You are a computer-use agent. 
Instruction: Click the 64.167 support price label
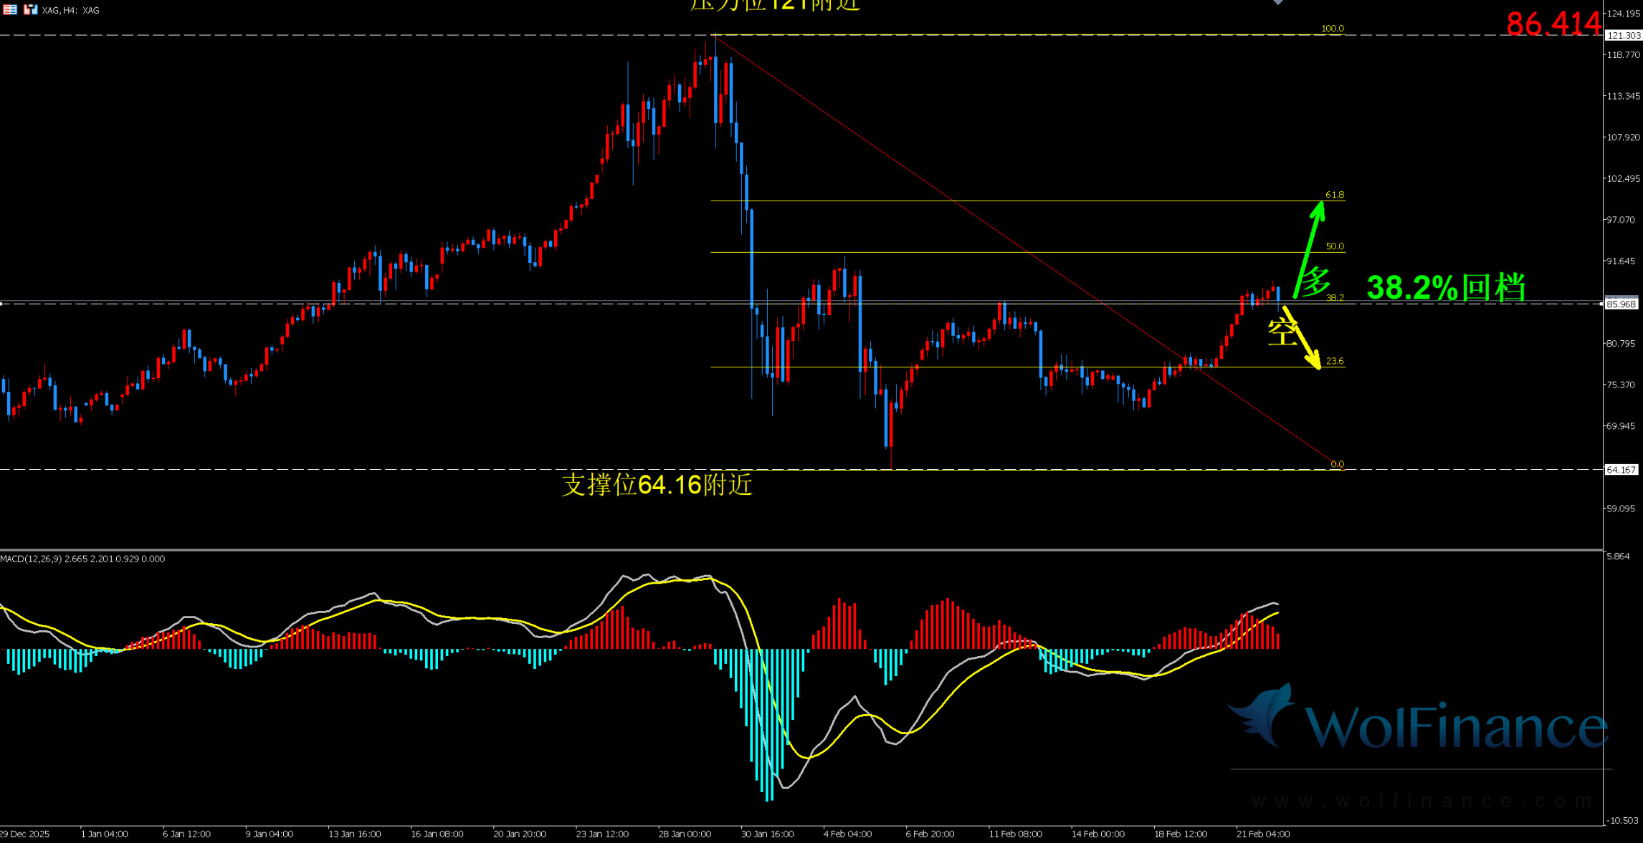pos(1621,470)
